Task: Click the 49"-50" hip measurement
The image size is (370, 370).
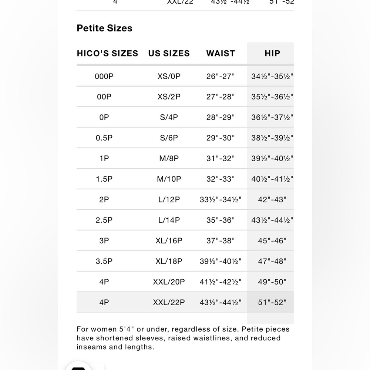Action: [272, 282]
